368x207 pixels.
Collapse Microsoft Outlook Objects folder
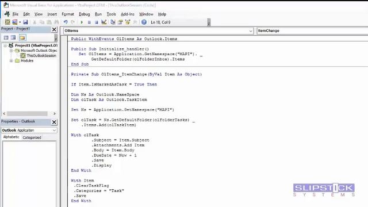(x=11, y=51)
